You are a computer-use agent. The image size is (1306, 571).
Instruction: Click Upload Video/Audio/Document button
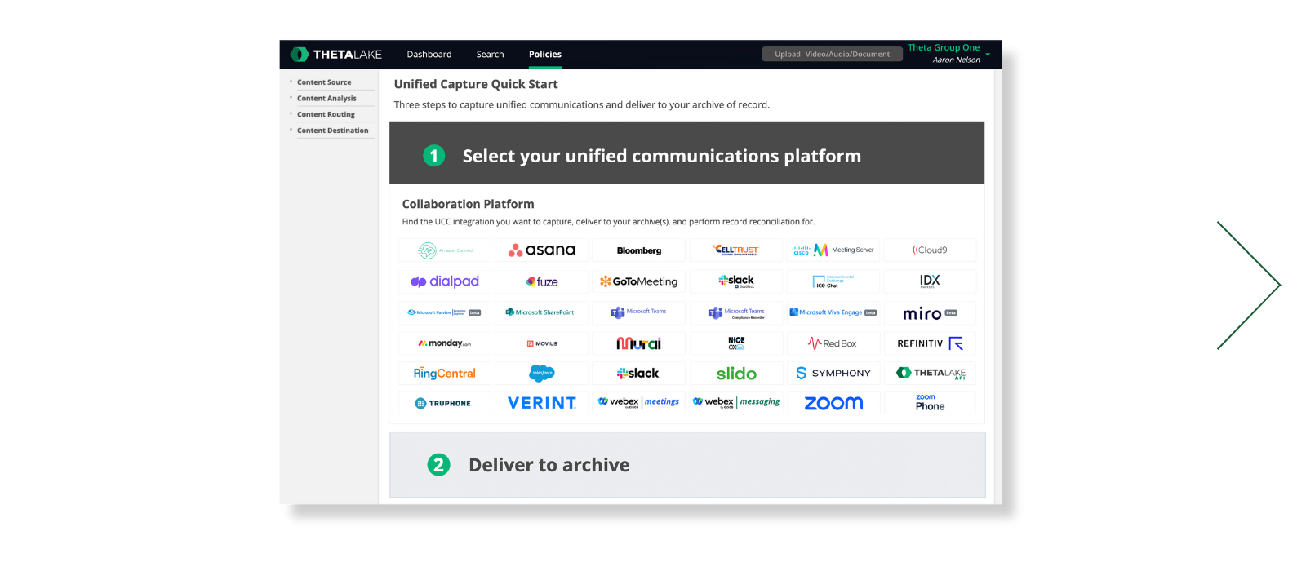[x=833, y=54]
